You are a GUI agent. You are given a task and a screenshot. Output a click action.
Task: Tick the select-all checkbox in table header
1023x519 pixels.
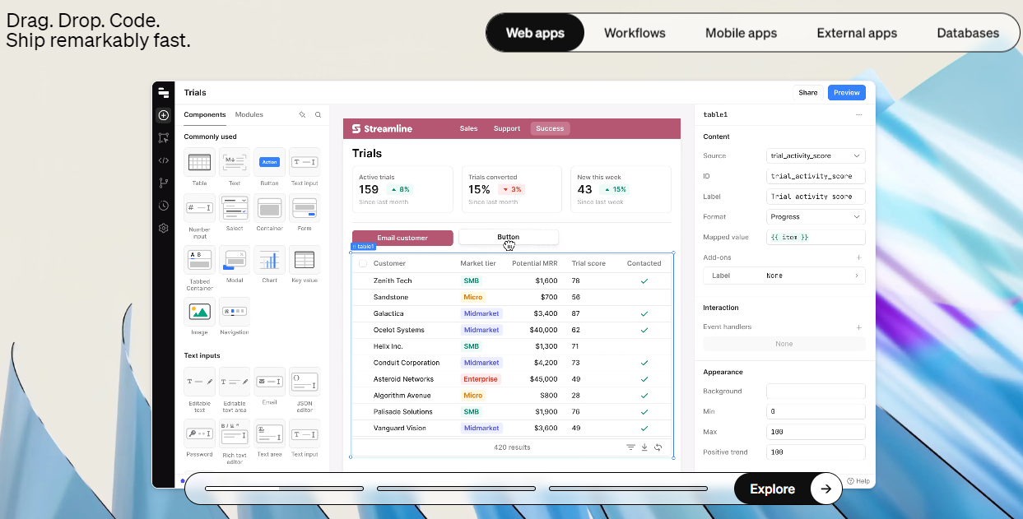(x=363, y=263)
